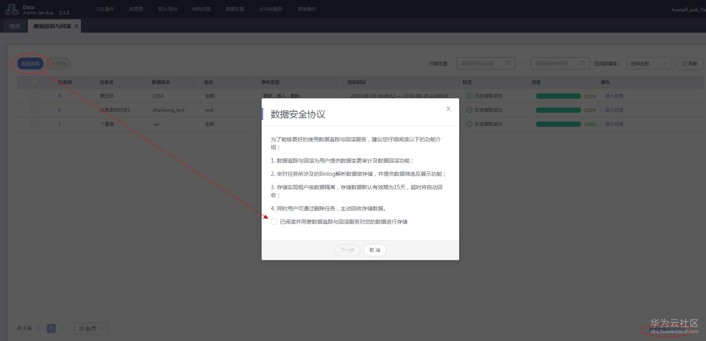Click the Data Admin Service logo icon
The image size is (706, 341).
click(x=11, y=9)
